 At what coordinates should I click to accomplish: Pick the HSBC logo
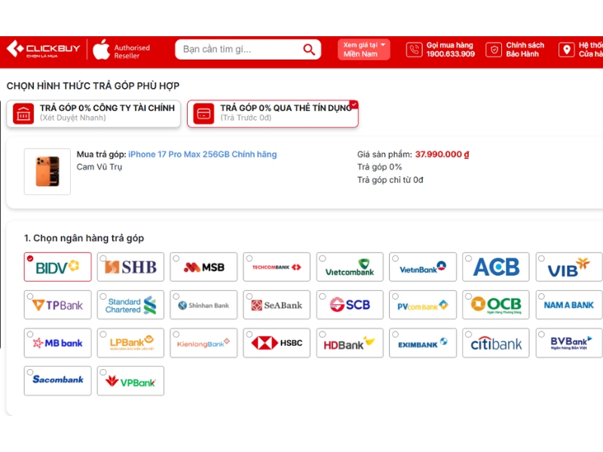click(x=277, y=343)
